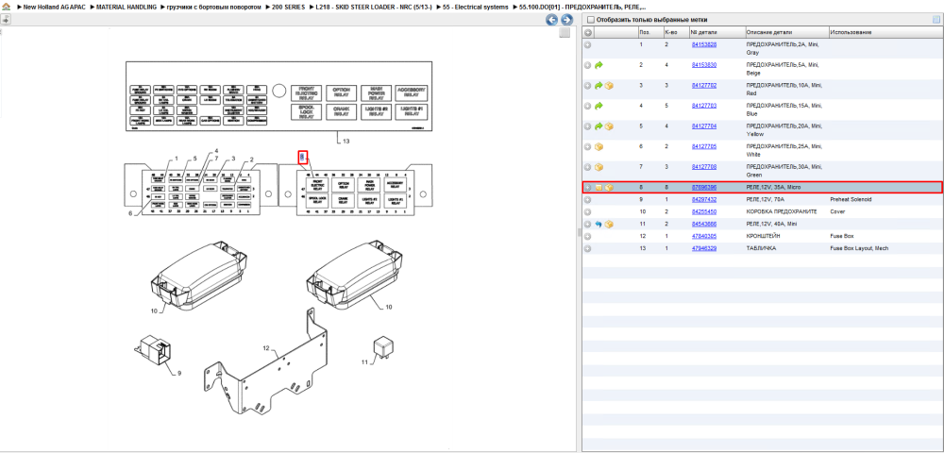
Task: Sort by '№ детали' column header
Action: click(716, 32)
